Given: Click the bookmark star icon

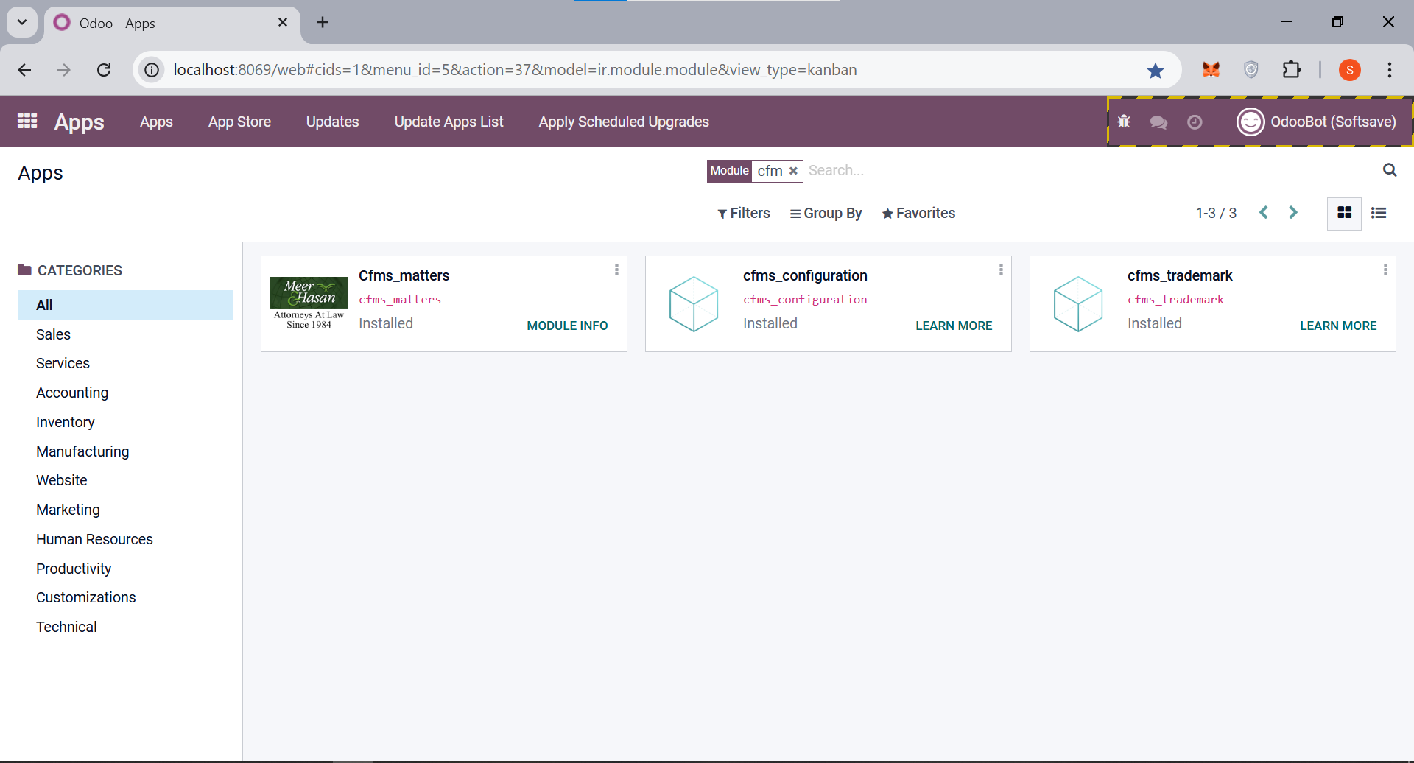Looking at the screenshot, I should (1156, 70).
